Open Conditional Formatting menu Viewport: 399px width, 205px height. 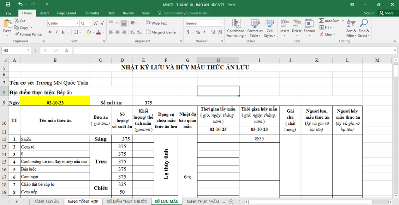pos(236,28)
